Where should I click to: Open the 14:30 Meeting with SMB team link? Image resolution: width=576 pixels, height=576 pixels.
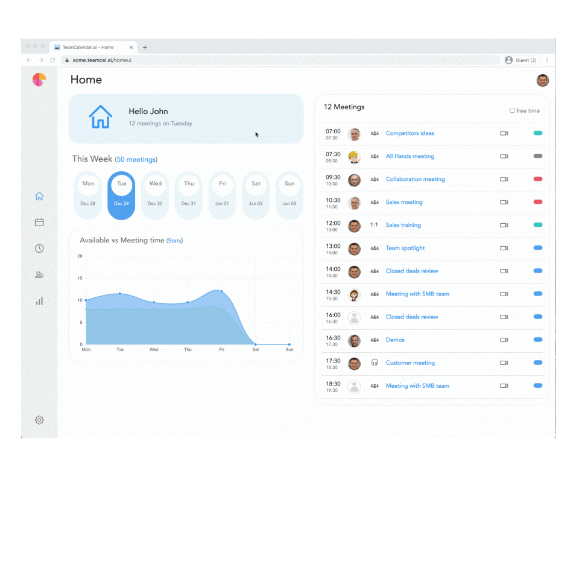417,294
